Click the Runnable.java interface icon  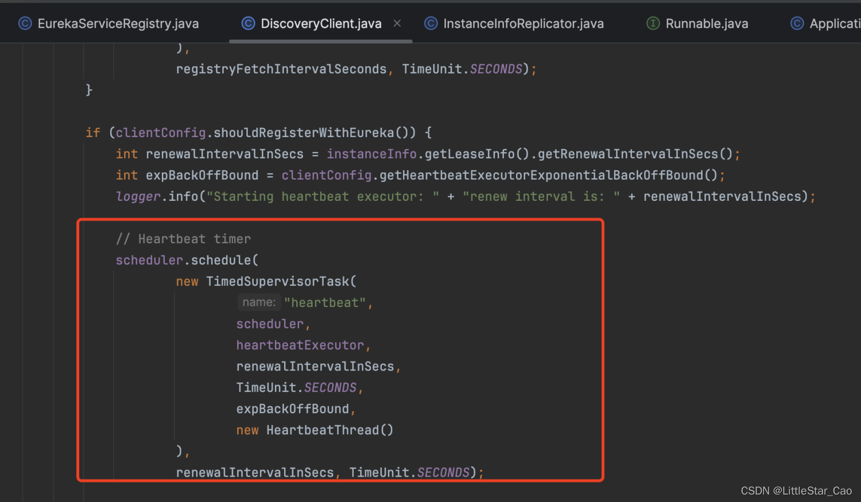point(653,24)
